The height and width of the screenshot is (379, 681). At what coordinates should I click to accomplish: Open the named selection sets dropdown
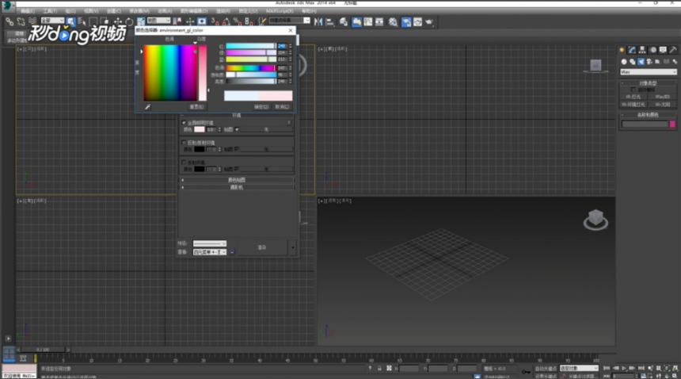(x=289, y=21)
